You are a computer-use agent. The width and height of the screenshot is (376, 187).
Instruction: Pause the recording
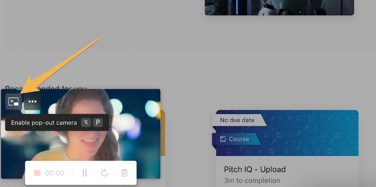[x=85, y=173]
